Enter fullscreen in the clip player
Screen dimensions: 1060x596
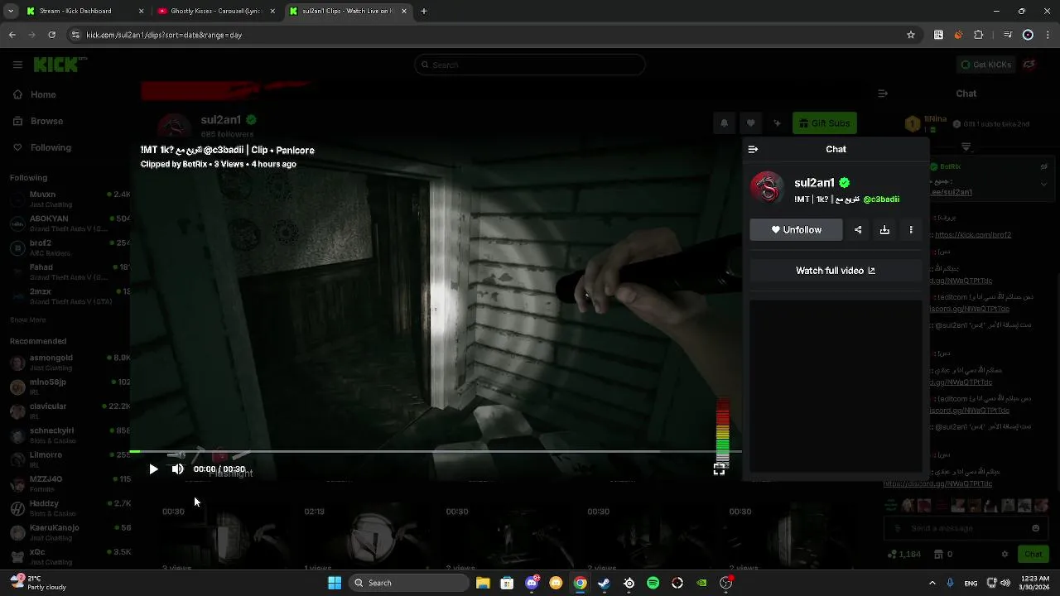coord(719,469)
